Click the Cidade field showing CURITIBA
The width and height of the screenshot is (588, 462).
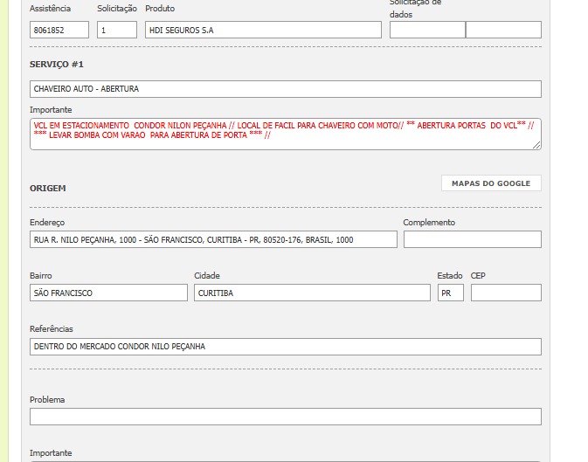click(x=312, y=293)
